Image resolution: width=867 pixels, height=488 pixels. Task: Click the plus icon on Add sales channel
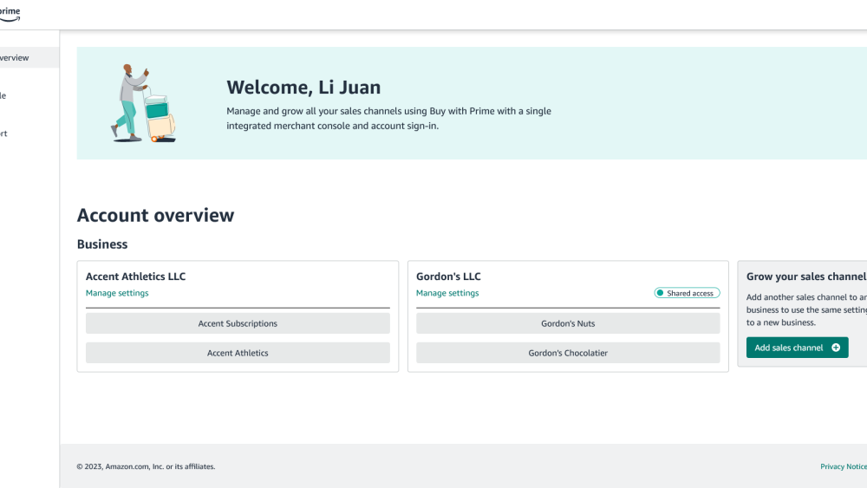click(x=836, y=348)
